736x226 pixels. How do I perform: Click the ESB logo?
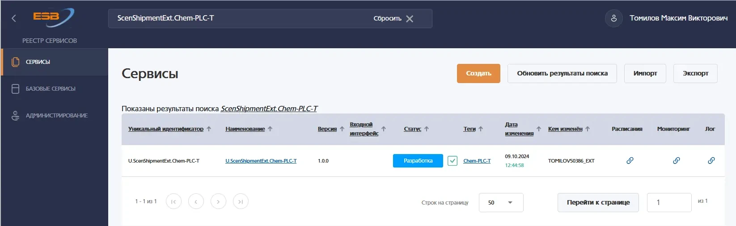pyautogui.click(x=53, y=17)
